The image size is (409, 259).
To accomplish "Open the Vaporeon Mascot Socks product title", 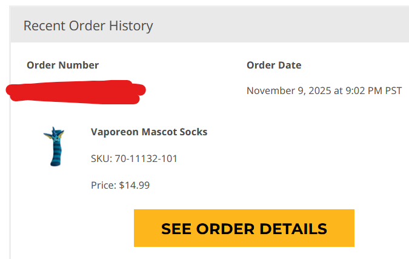I will (149, 132).
